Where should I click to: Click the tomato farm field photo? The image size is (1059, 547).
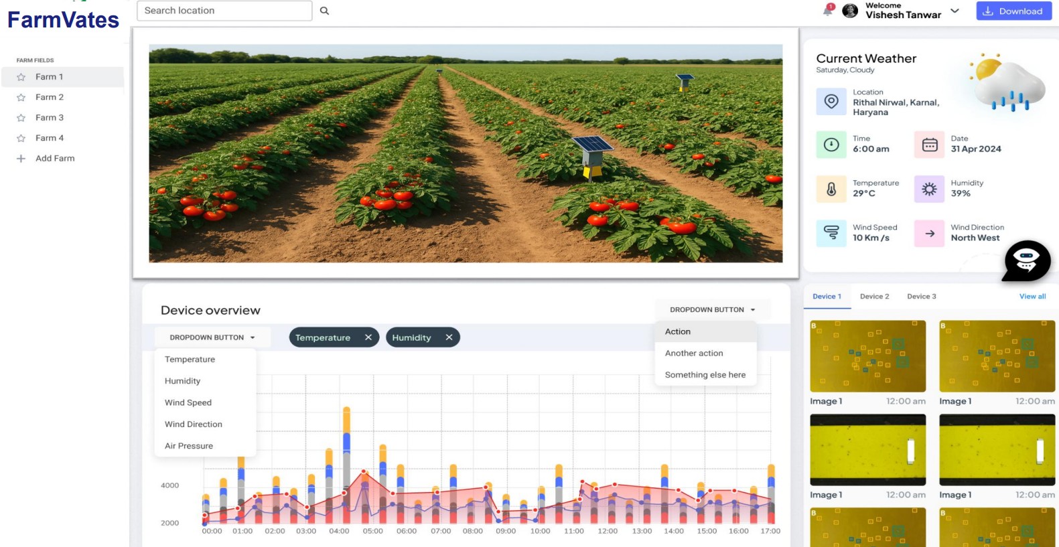pyautogui.click(x=466, y=153)
